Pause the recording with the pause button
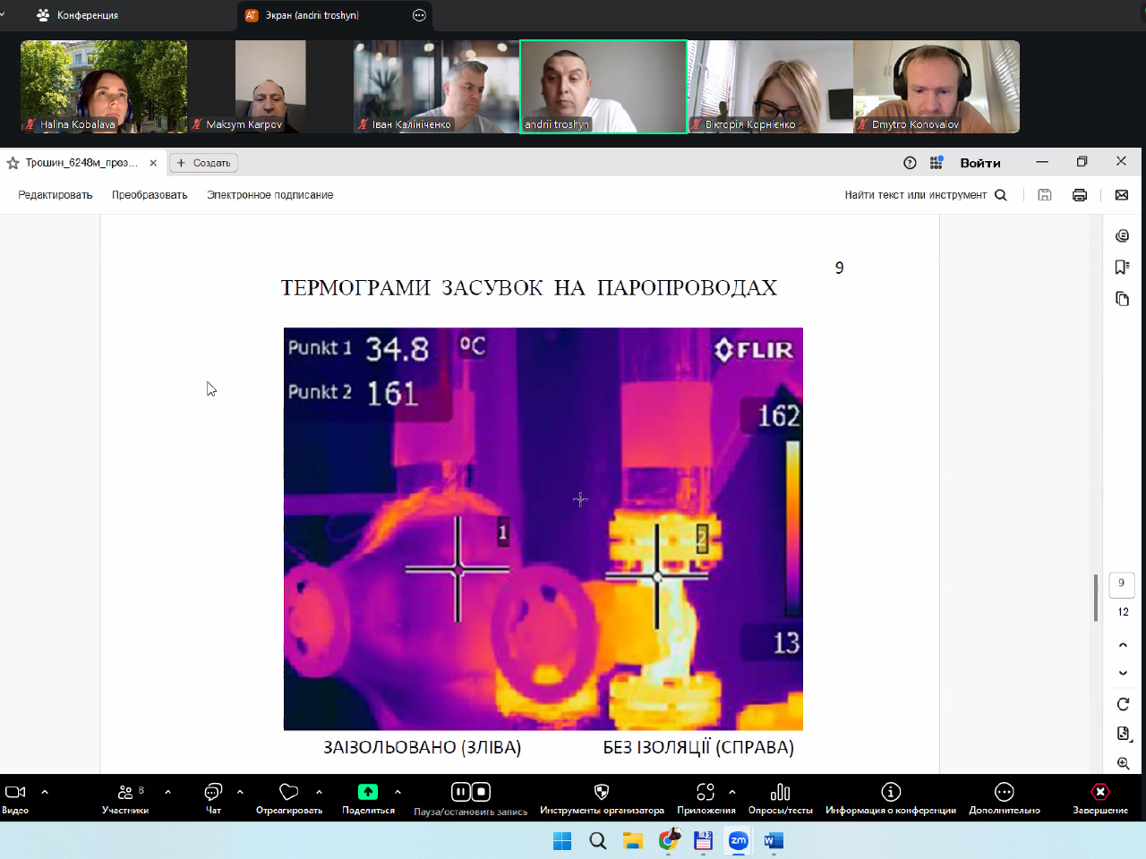 click(460, 792)
